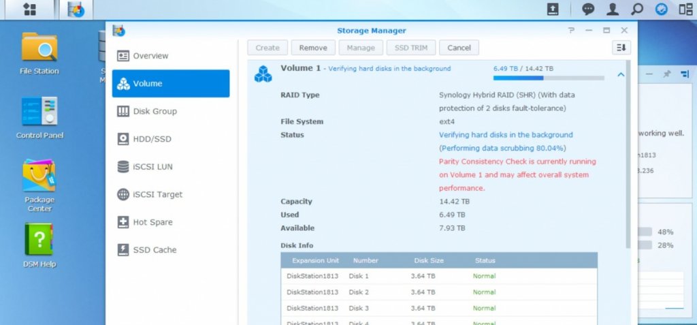This screenshot has height=325, width=697.
Task: Minimize the widget behind Storage Manager
Action: (x=649, y=74)
